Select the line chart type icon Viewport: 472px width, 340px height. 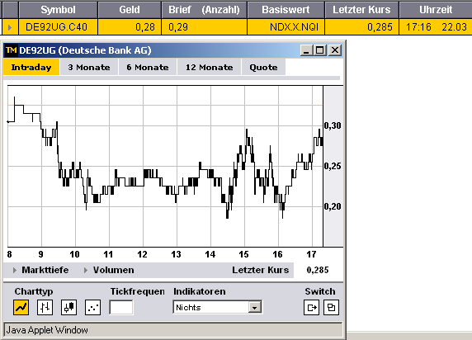pos(21,308)
